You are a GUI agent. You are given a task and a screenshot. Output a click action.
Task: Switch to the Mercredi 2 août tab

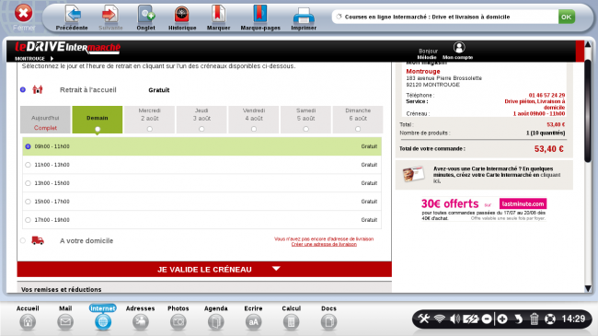pyautogui.click(x=149, y=120)
